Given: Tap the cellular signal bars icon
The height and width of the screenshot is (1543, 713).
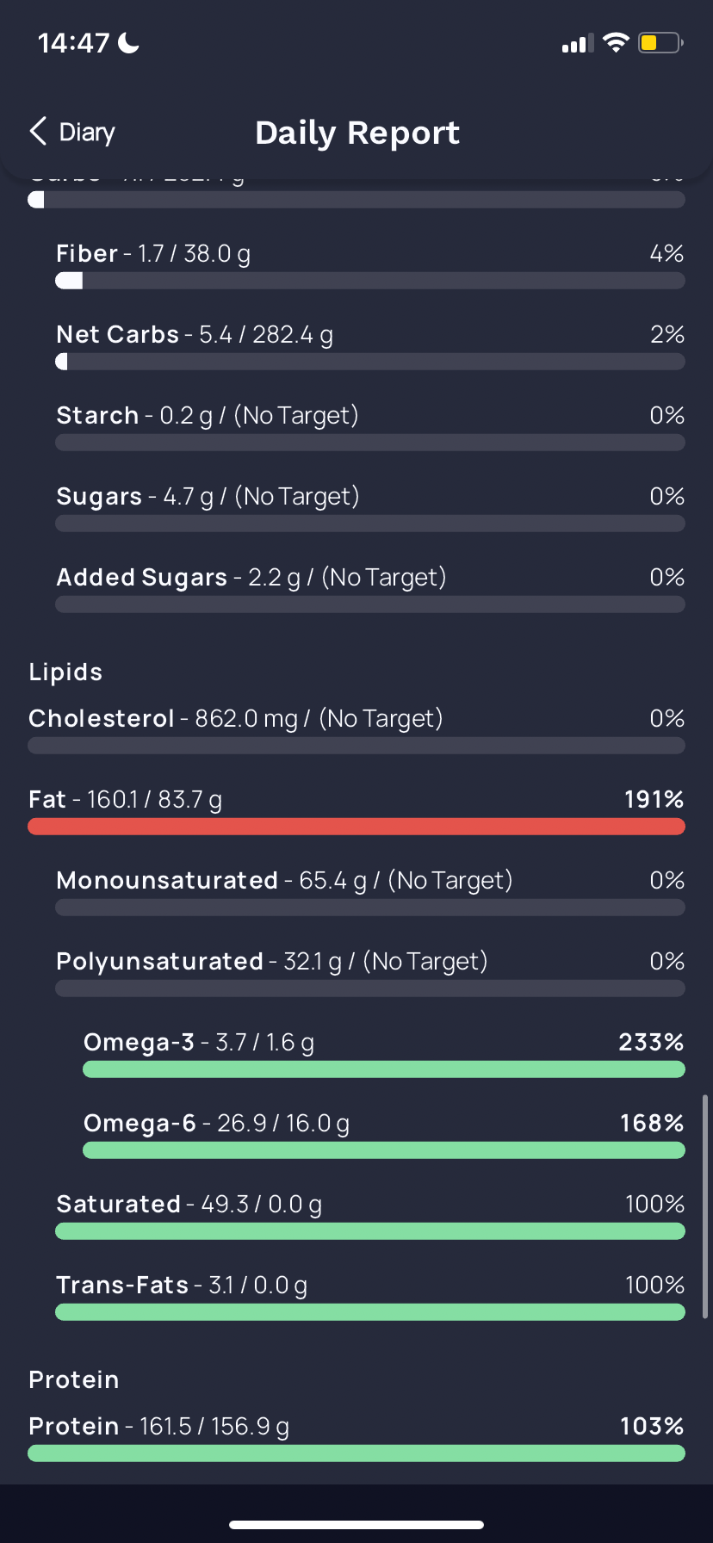Looking at the screenshot, I should click(578, 43).
